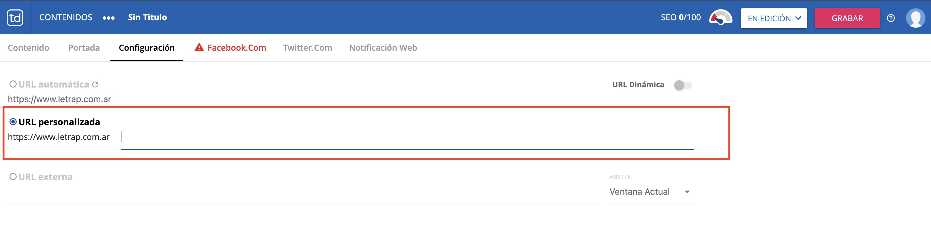Click the refresh icon next to URL automática
The height and width of the screenshot is (231, 931).
pyautogui.click(x=95, y=84)
